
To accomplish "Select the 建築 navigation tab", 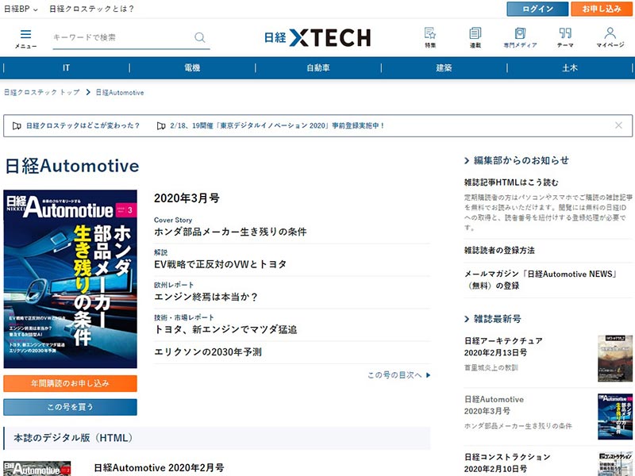I will coord(444,67).
